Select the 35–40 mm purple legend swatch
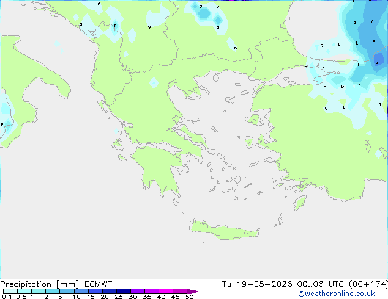Screen dimensions: 388x299 point(152,291)
